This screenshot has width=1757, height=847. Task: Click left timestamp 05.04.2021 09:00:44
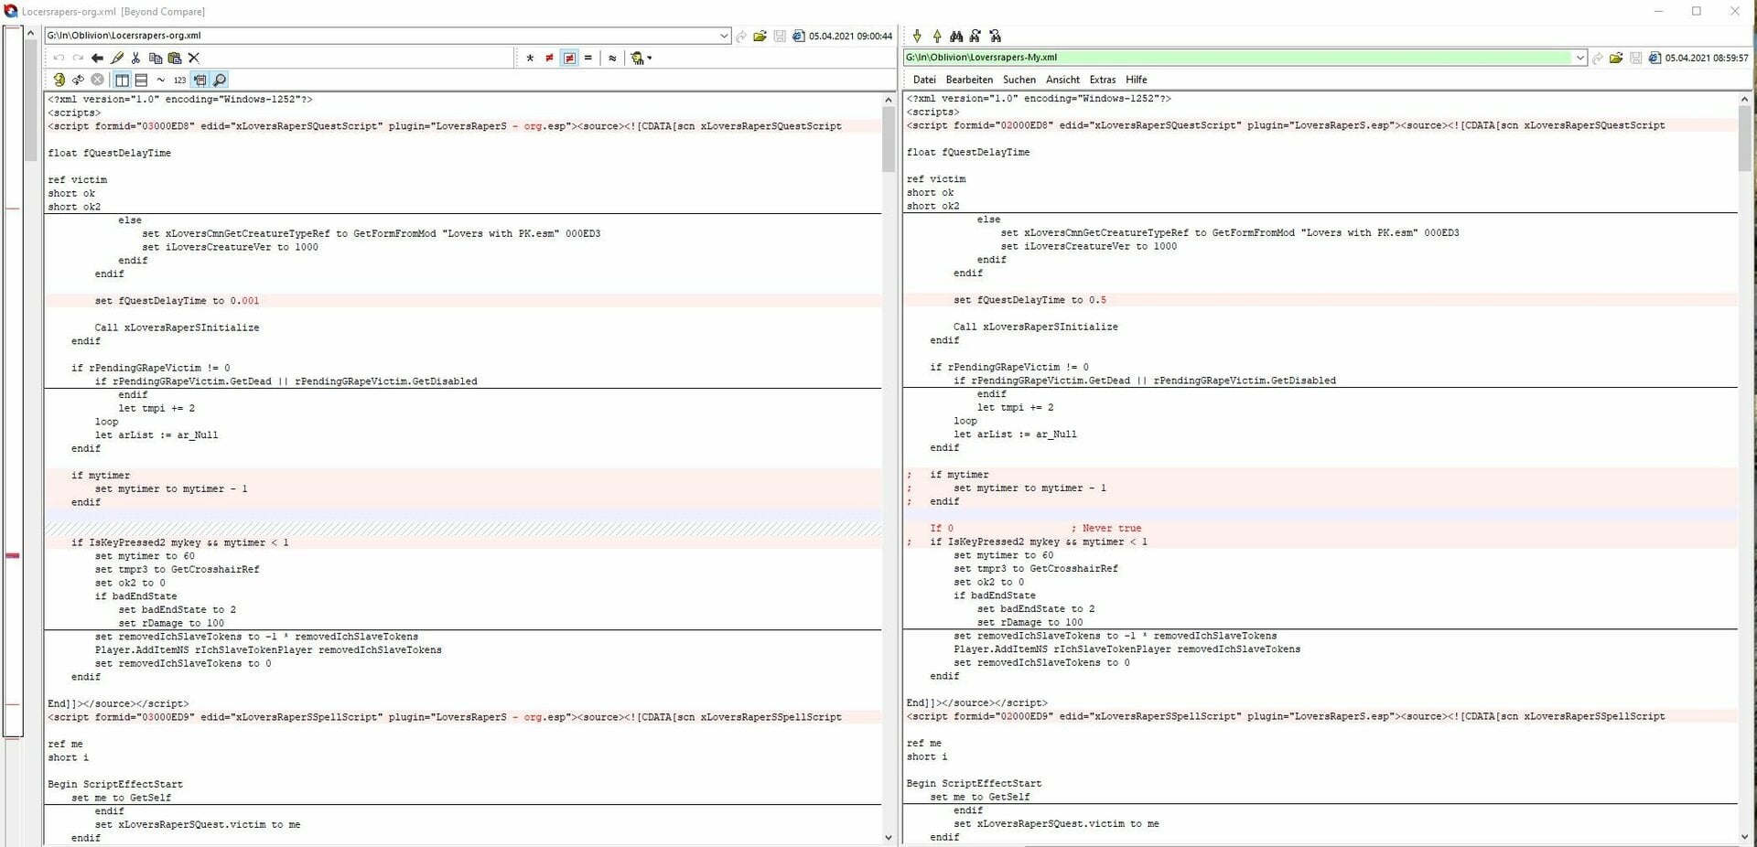(850, 36)
